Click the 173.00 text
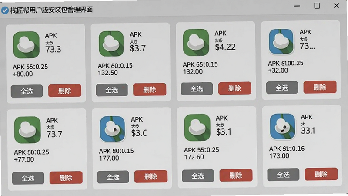 [x=279, y=156]
